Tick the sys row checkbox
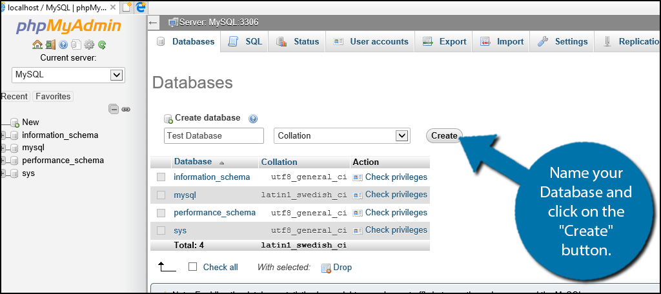Image resolution: width=661 pixels, height=294 pixels. pos(161,230)
